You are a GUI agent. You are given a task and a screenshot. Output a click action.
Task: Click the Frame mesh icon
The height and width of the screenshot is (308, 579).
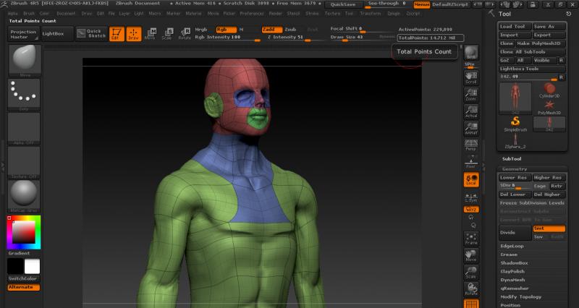click(x=471, y=239)
